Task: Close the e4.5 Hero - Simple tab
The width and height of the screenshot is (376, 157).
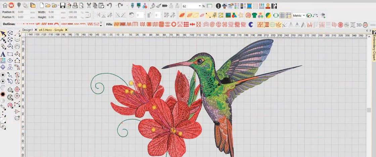Action: pos(66,30)
